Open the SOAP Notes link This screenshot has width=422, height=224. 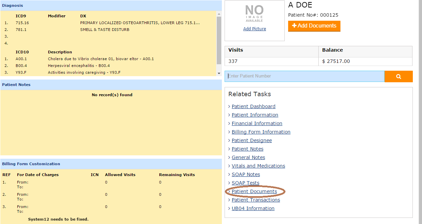click(x=246, y=174)
